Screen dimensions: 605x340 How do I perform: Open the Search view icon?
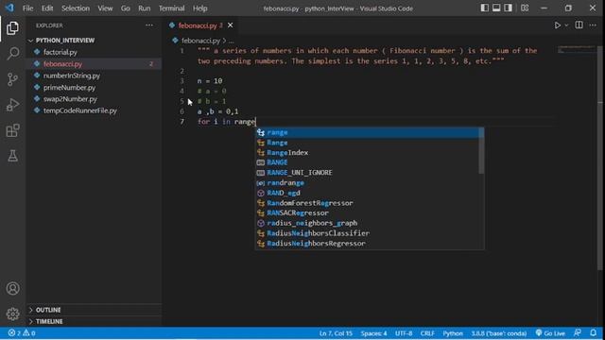tap(12, 53)
